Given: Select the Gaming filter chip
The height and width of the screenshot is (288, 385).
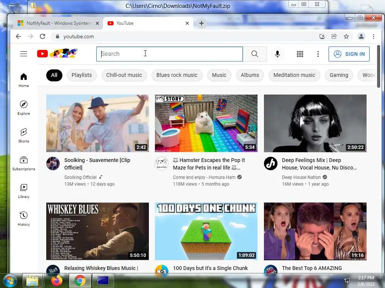Looking at the screenshot, I should coord(339,75).
